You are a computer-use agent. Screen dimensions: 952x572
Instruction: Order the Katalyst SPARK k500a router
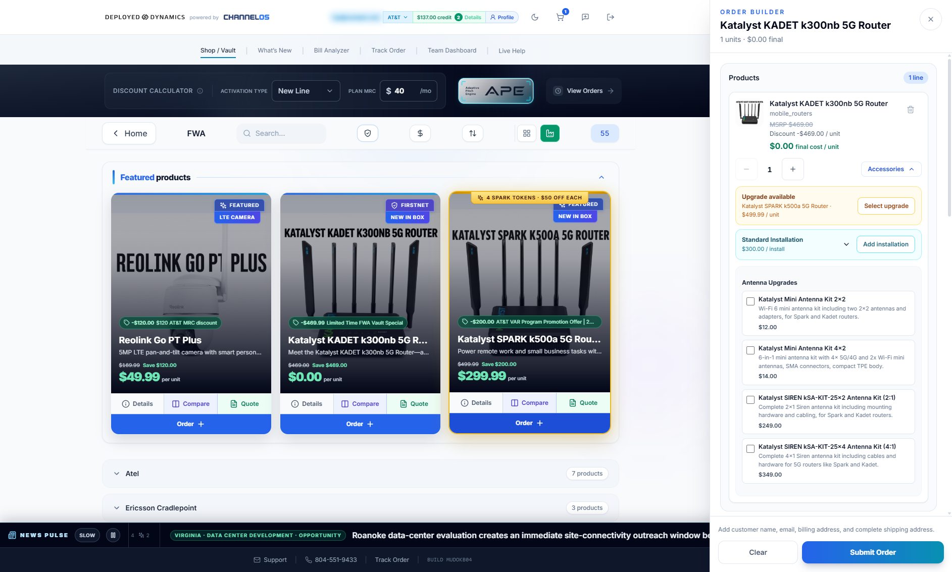point(529,423)
